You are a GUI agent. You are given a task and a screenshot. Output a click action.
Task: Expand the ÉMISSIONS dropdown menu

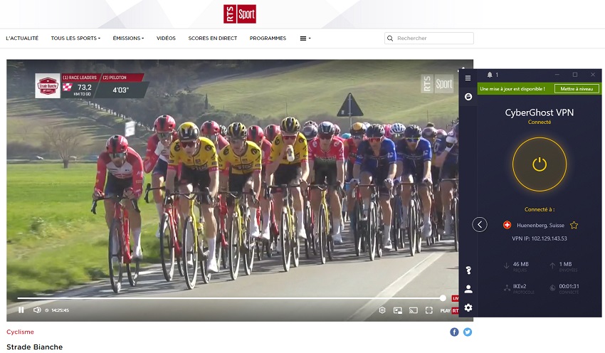[x=128, y=38]
